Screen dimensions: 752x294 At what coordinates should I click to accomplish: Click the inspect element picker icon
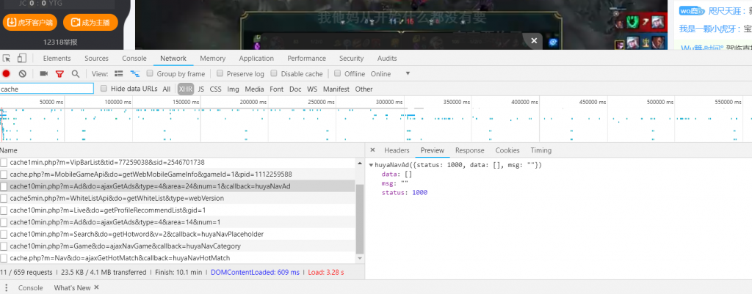[x=7, y=59]
